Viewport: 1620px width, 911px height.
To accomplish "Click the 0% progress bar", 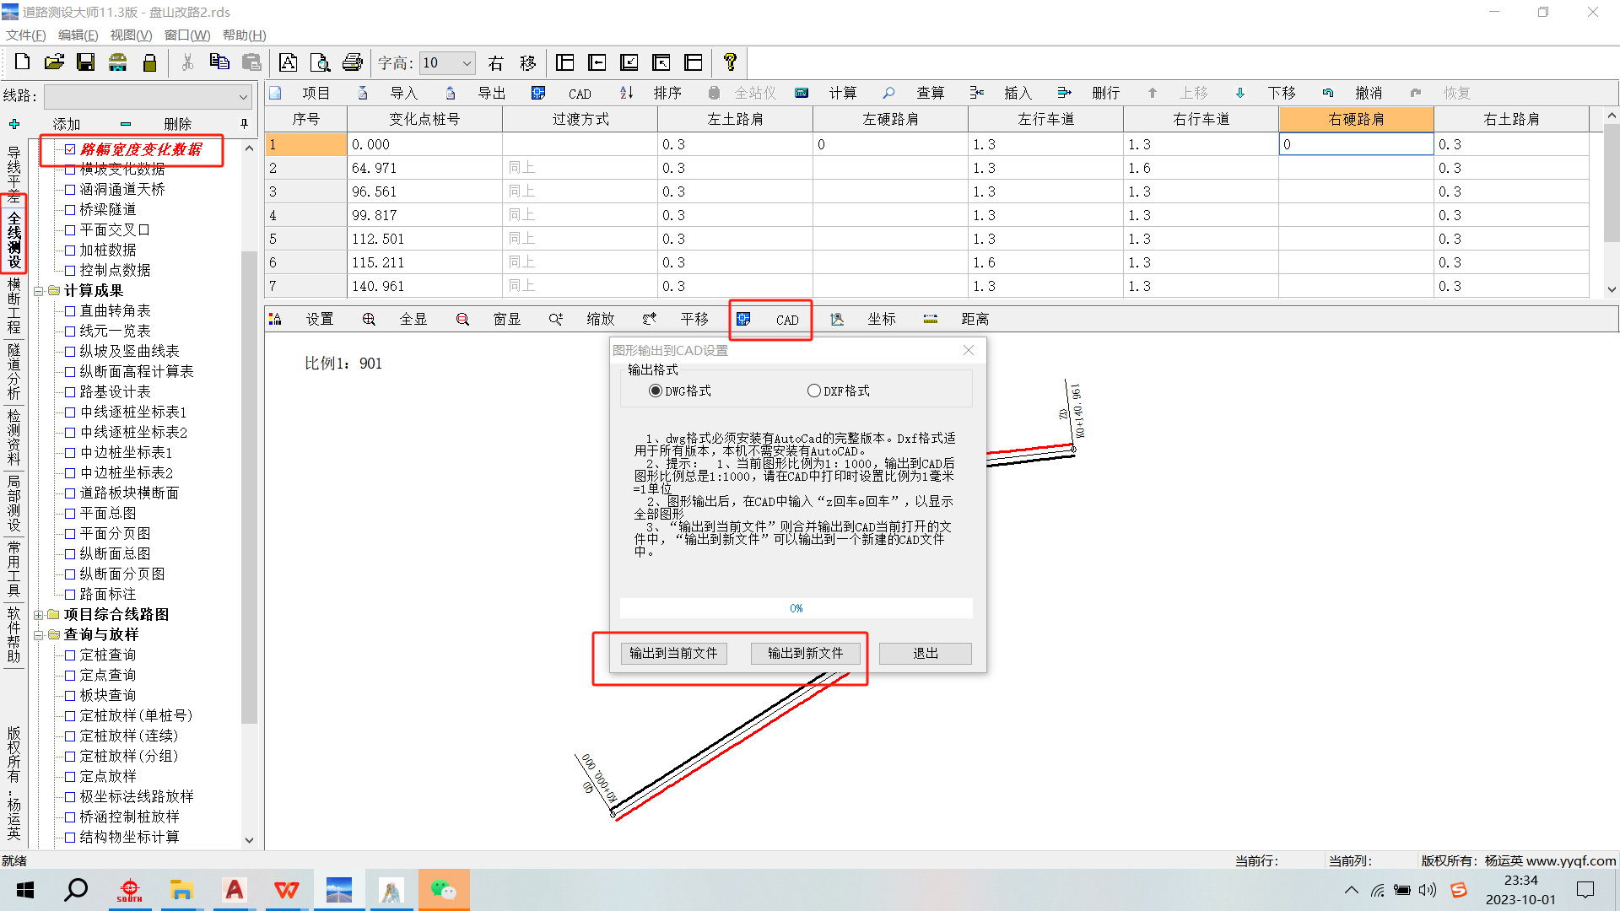I will point(796,608).
